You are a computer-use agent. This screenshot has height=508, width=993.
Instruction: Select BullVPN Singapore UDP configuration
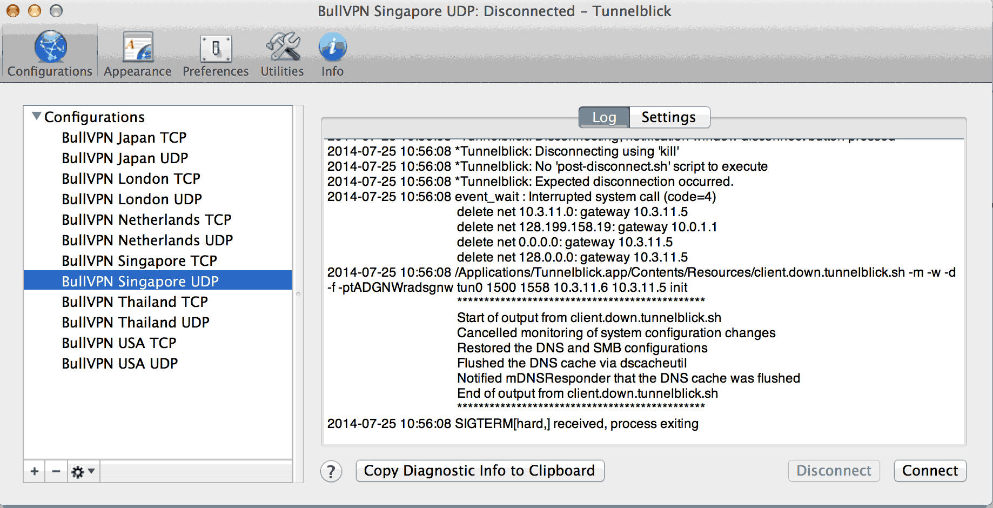(x=158, y=280)
